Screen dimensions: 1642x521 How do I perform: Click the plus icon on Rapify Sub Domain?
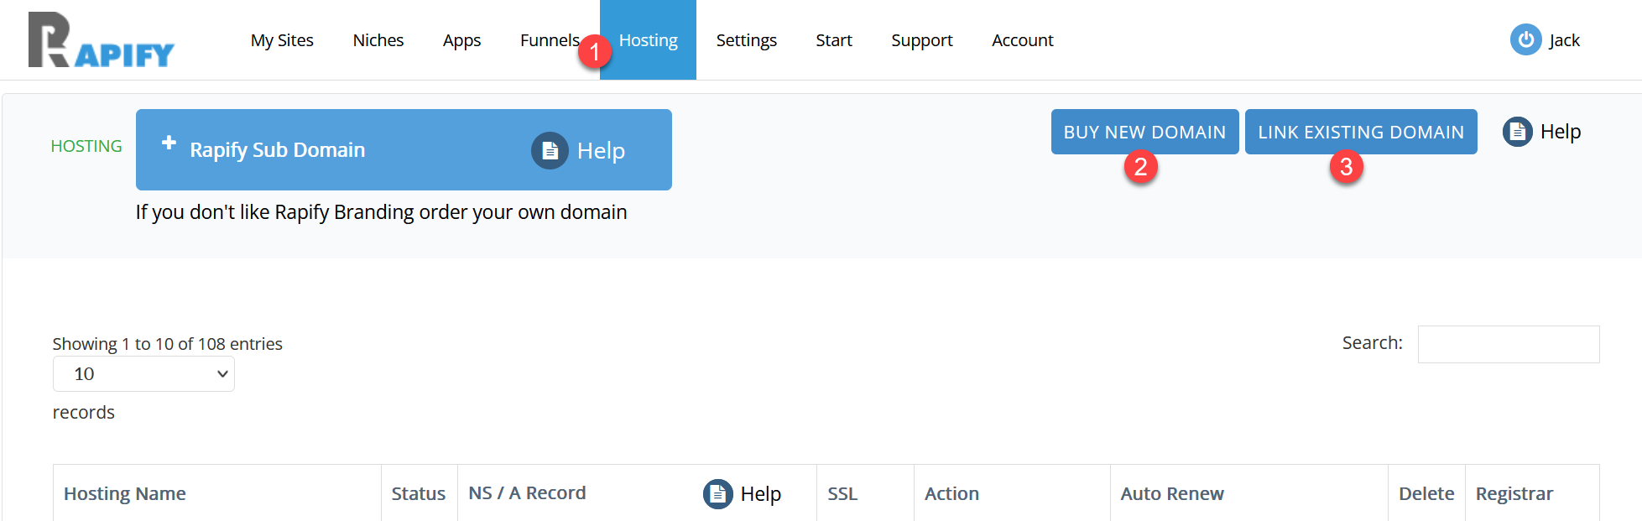pos(169,143)
